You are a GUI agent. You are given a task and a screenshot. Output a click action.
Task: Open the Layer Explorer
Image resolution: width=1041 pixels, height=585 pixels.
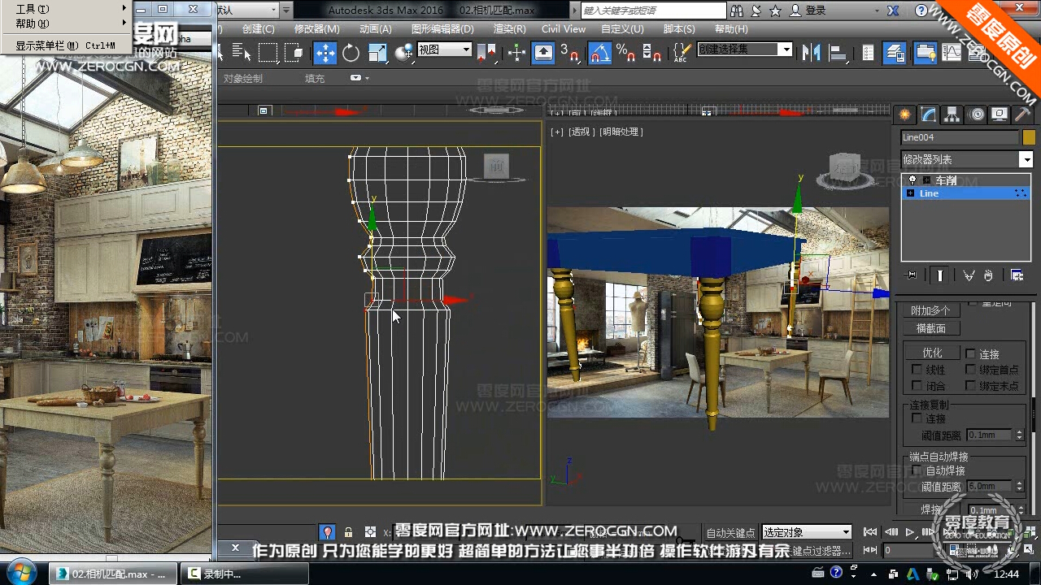click(x=895, y=54)
